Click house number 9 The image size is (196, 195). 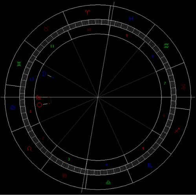point(126,35)
